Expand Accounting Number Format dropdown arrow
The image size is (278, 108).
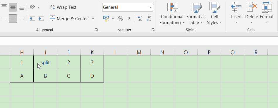113,18
